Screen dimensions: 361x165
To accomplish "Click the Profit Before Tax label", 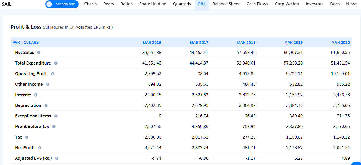I will coord(32,127).
